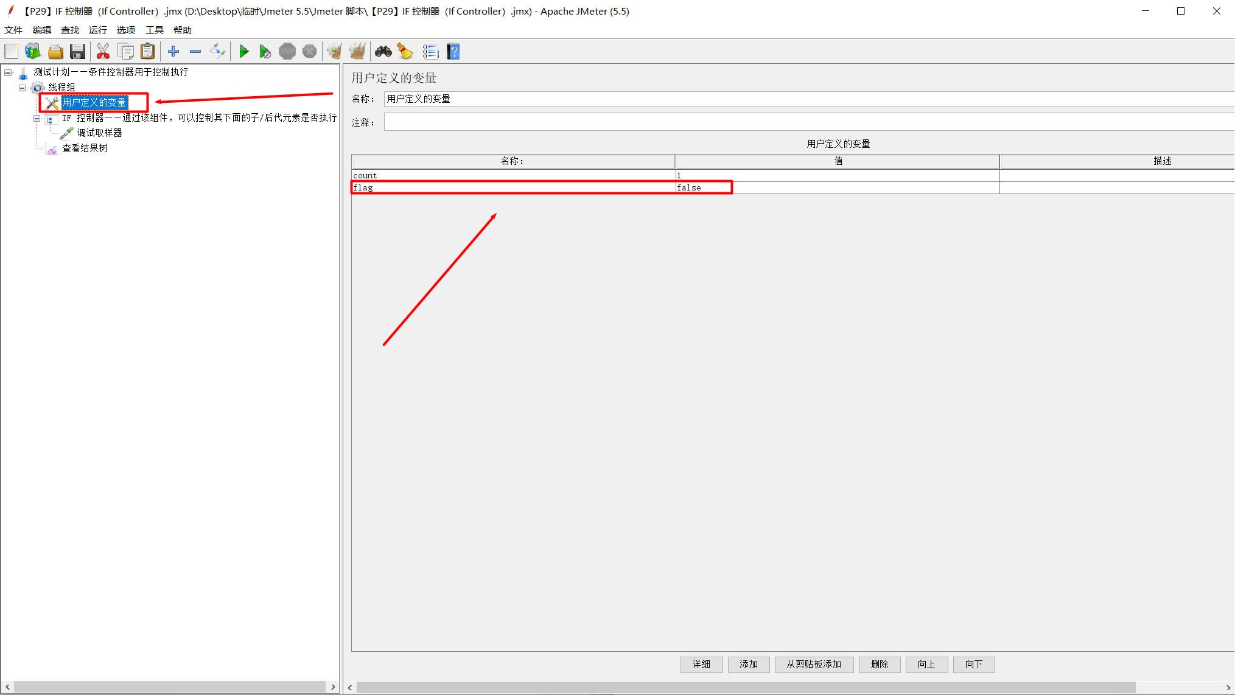This screenshot has width=1235, height=695.
Task: Click the Start button (green play icon)
Action: [243, 52]
